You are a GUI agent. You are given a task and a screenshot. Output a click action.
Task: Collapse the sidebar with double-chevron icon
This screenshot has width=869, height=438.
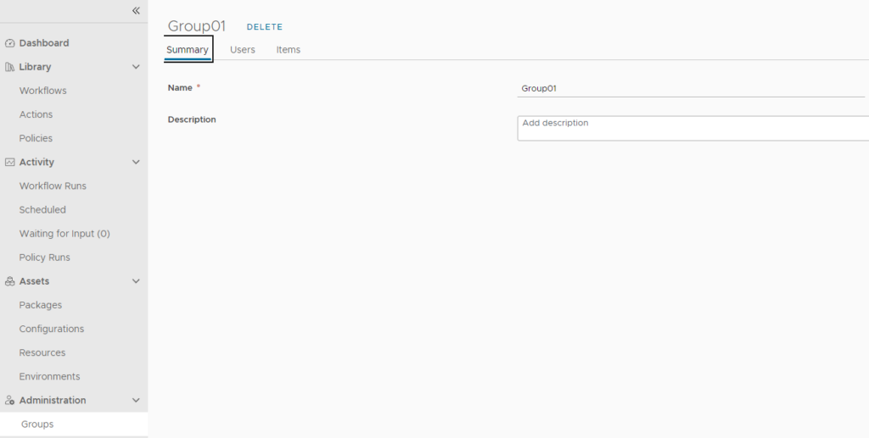(x=136, y=10)
